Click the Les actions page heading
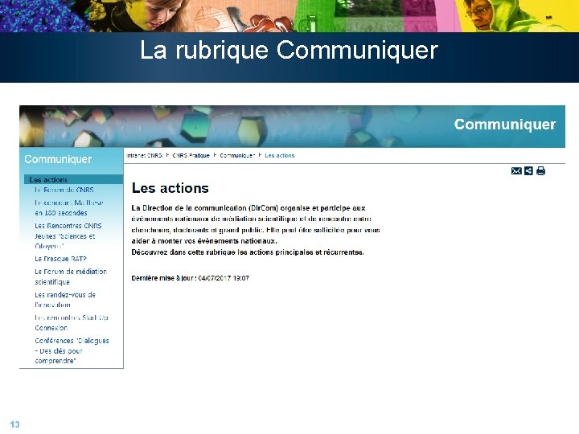The width and height of the screenshot is (579, 434). (x=170, y=188)
